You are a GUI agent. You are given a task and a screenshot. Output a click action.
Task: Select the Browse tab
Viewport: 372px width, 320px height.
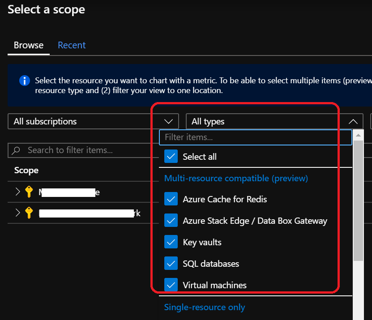tap(29, 45)
